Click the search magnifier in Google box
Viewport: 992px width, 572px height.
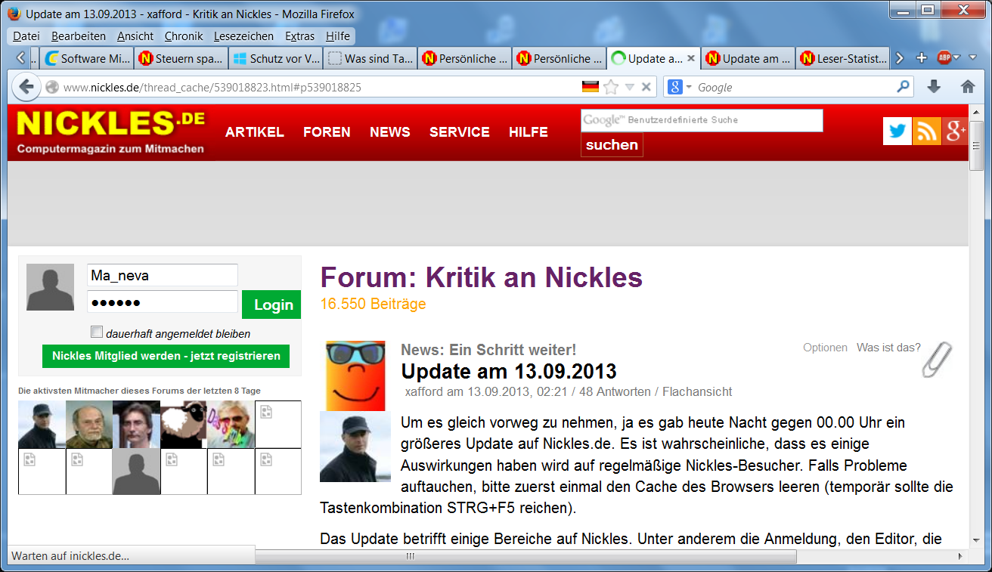pyautogui.click(x=903, y=87)
